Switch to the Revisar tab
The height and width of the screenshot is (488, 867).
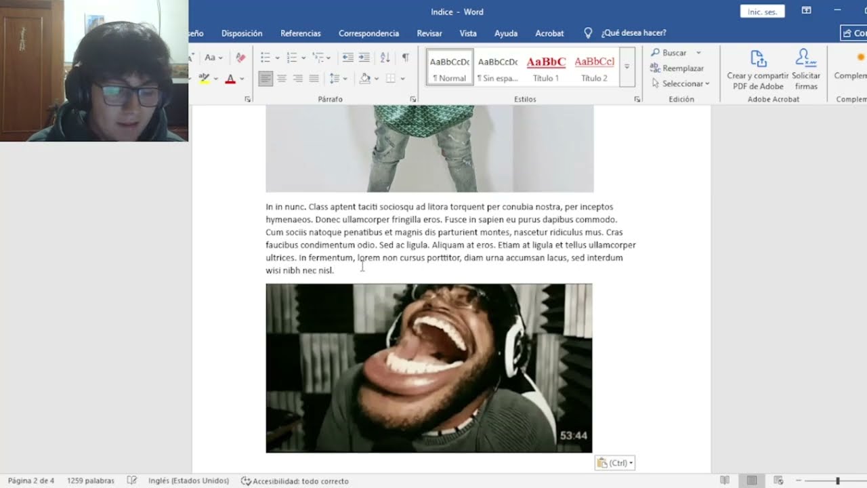(x=429, y=33)
